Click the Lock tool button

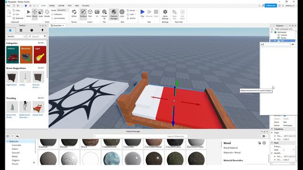[x=131, y=14]
